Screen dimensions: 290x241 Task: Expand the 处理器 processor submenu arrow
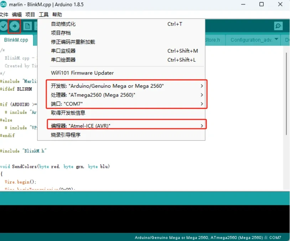pos(202,95)
